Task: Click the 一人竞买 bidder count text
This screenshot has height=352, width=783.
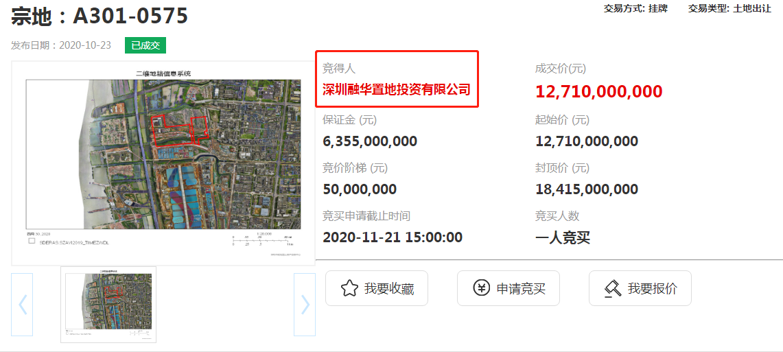Action: click(563, 237)
